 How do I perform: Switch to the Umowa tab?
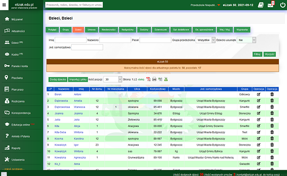point(91,30)
